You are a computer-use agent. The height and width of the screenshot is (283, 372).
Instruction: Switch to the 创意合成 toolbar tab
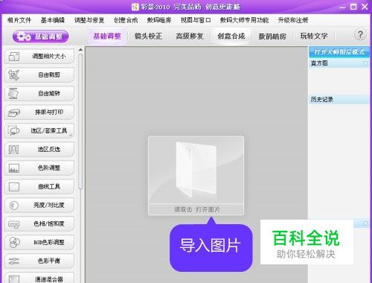tap(231, 36)
